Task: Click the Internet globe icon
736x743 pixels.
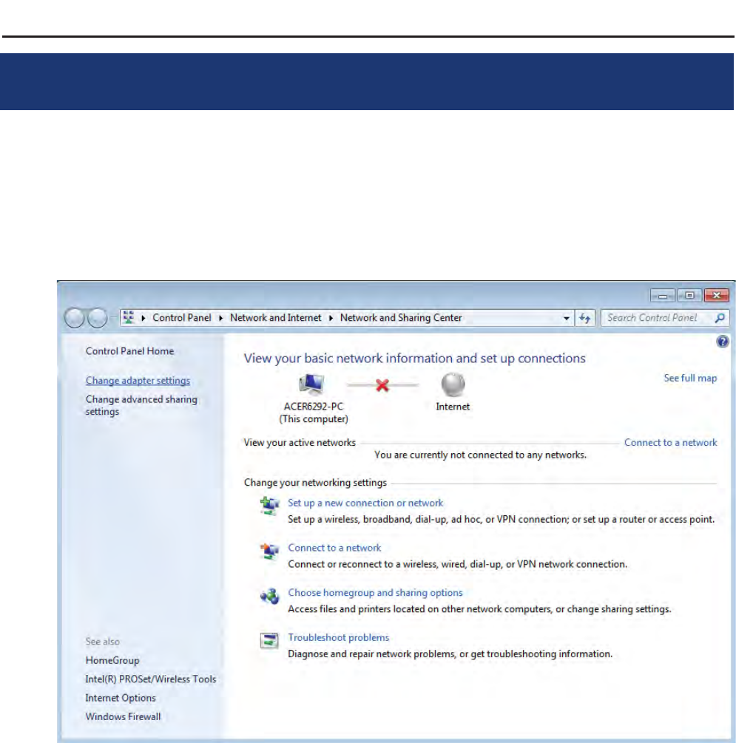Action: (x=453, y=384)
